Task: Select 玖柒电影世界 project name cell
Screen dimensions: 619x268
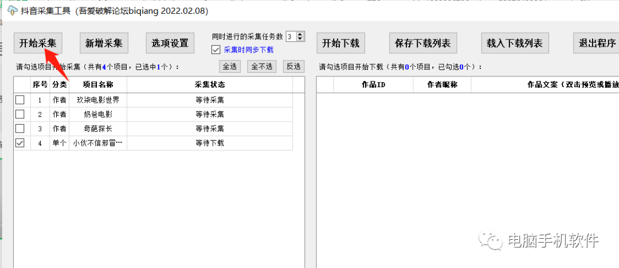Action: (x=98, y=100)
